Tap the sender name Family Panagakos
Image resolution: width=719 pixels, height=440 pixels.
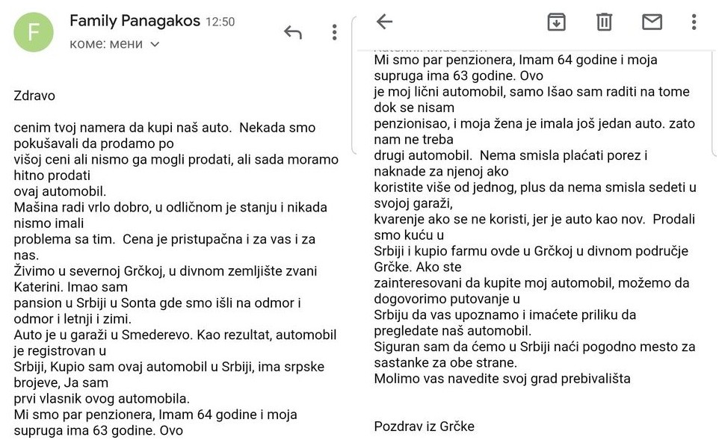tap(135, 21)
